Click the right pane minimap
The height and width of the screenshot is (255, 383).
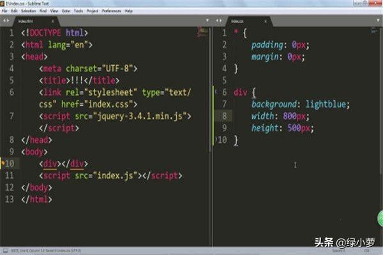[x=373, y=31]
